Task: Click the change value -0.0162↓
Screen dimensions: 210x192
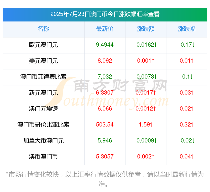Action: (x=146, y=45)
